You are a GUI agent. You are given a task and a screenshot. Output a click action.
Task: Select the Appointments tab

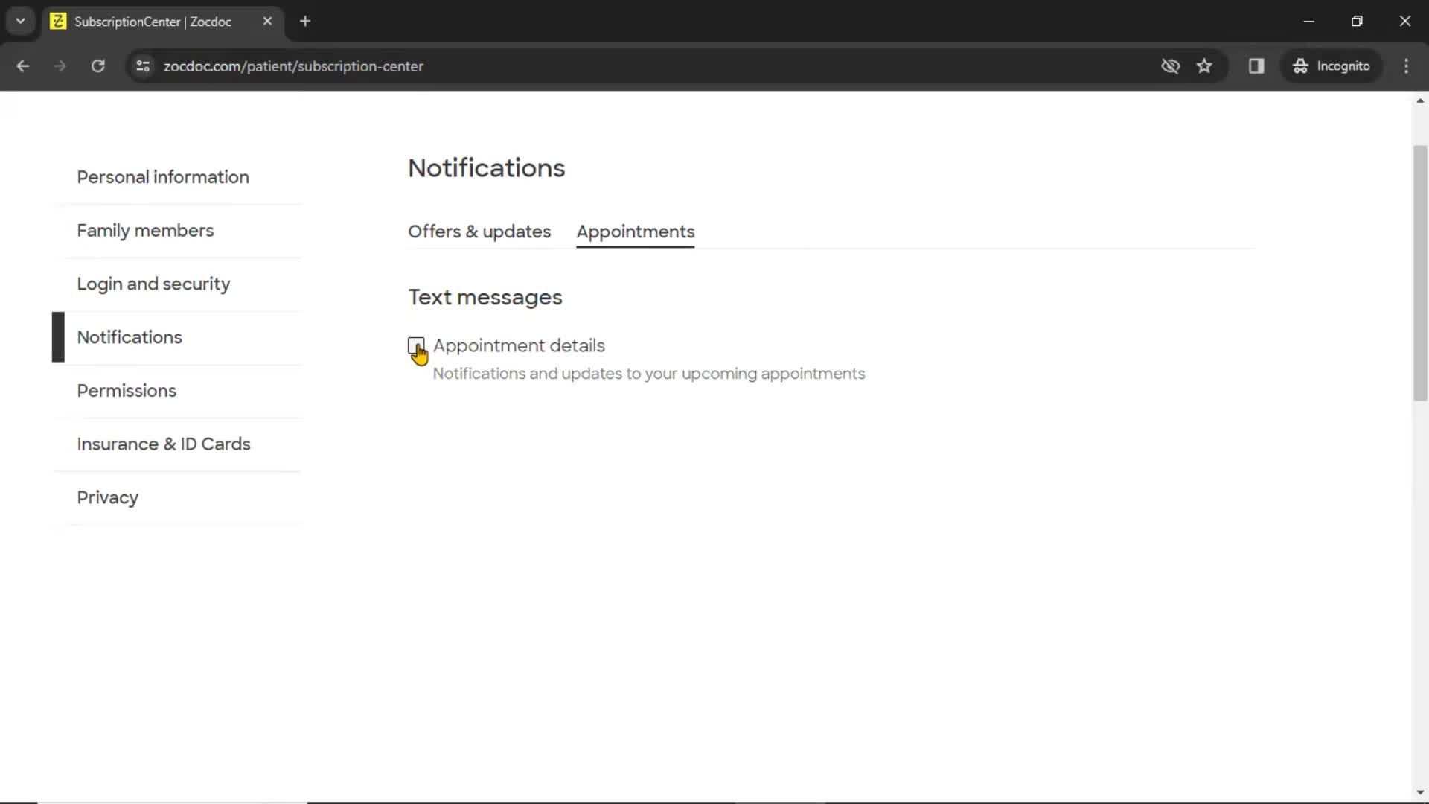click(636, 231)
